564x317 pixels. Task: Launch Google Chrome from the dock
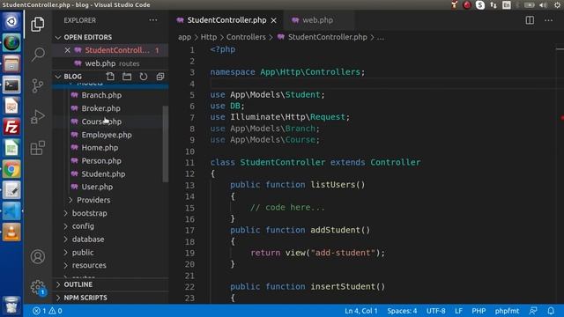(x=11, y=169)
